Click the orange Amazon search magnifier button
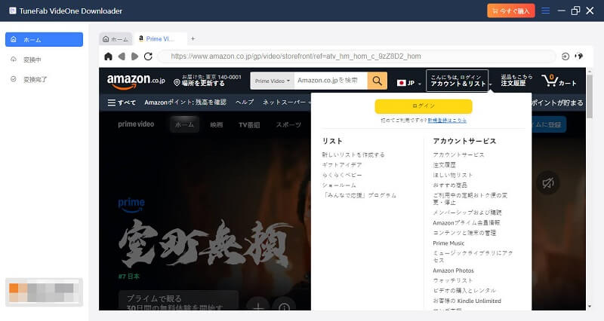This screenshot has height=321, width=604. pos(377,81)
